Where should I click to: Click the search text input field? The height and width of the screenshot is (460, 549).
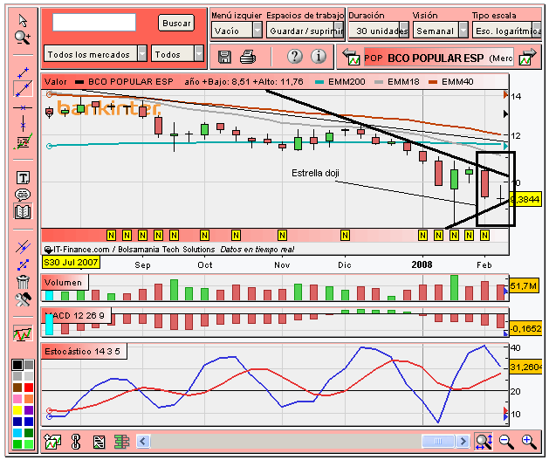pyautogui.click(x=94, y=22)
